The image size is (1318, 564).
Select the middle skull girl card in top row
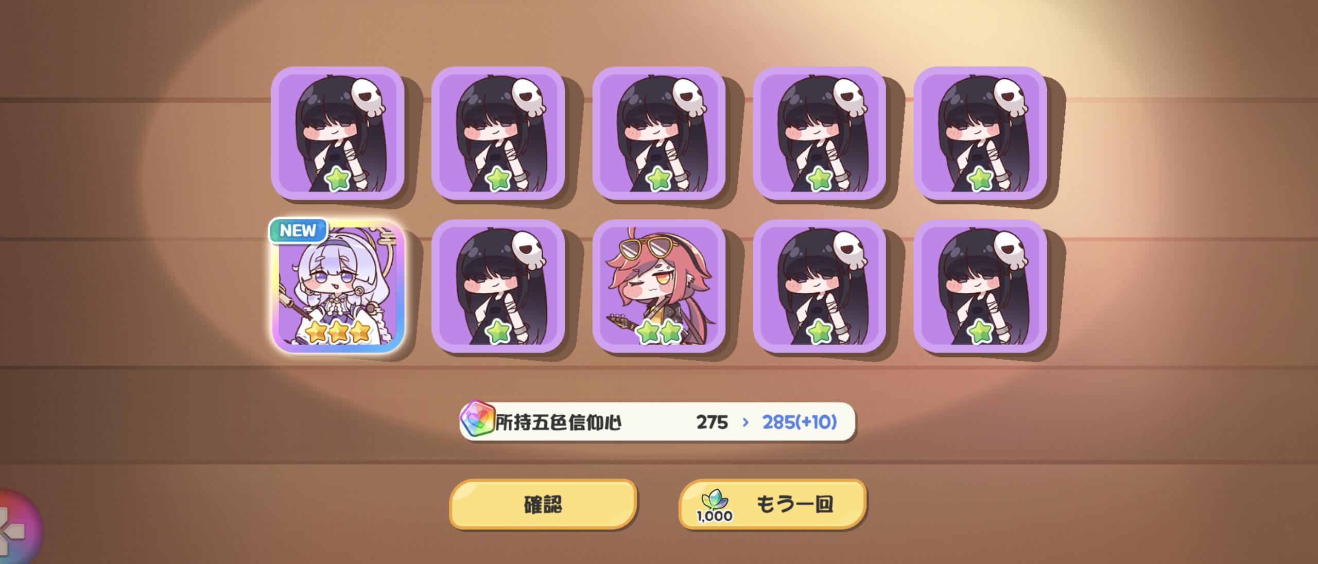(x=658, y=133)
